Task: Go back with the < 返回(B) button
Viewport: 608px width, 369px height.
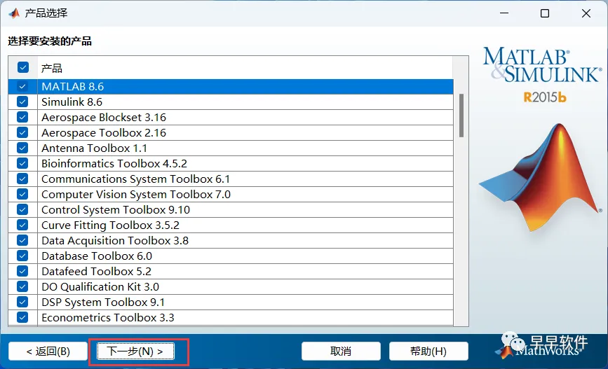Action: [48, 351]
